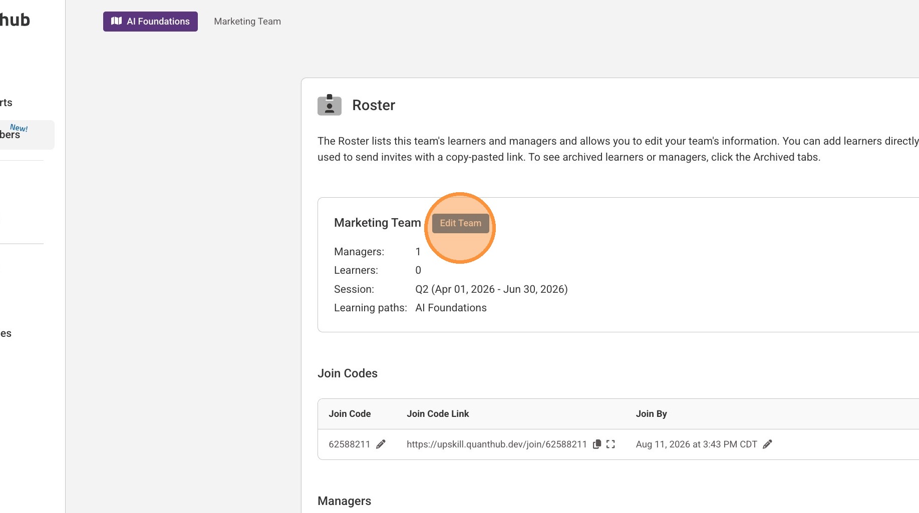Open the sidebar item ending in "es"
Screen dimensions: 919x513
[6, 333]
